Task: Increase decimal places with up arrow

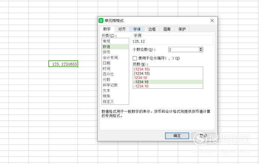Action: [201, 48]
